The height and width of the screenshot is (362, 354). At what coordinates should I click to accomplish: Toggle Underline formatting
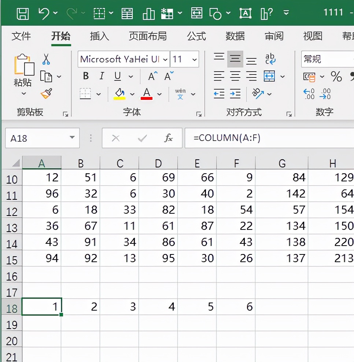[x=118, y=76]
